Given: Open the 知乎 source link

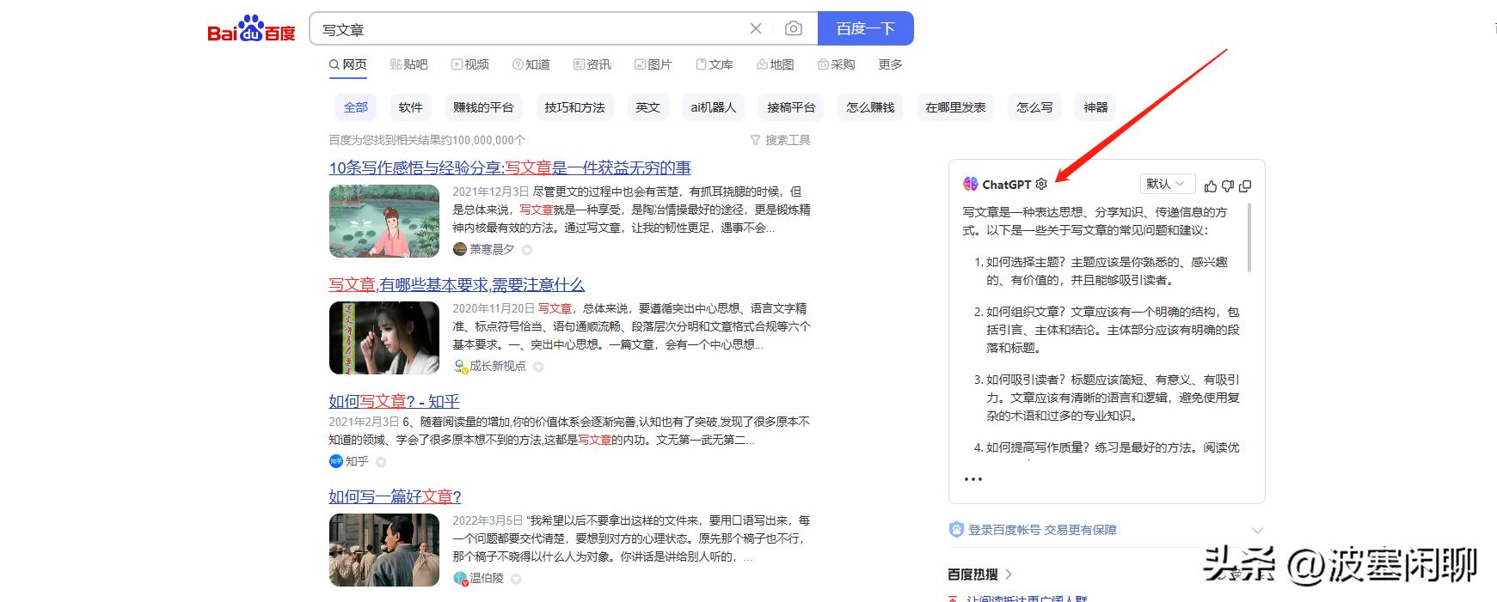Looking at the screenshot, I should 357,461.
